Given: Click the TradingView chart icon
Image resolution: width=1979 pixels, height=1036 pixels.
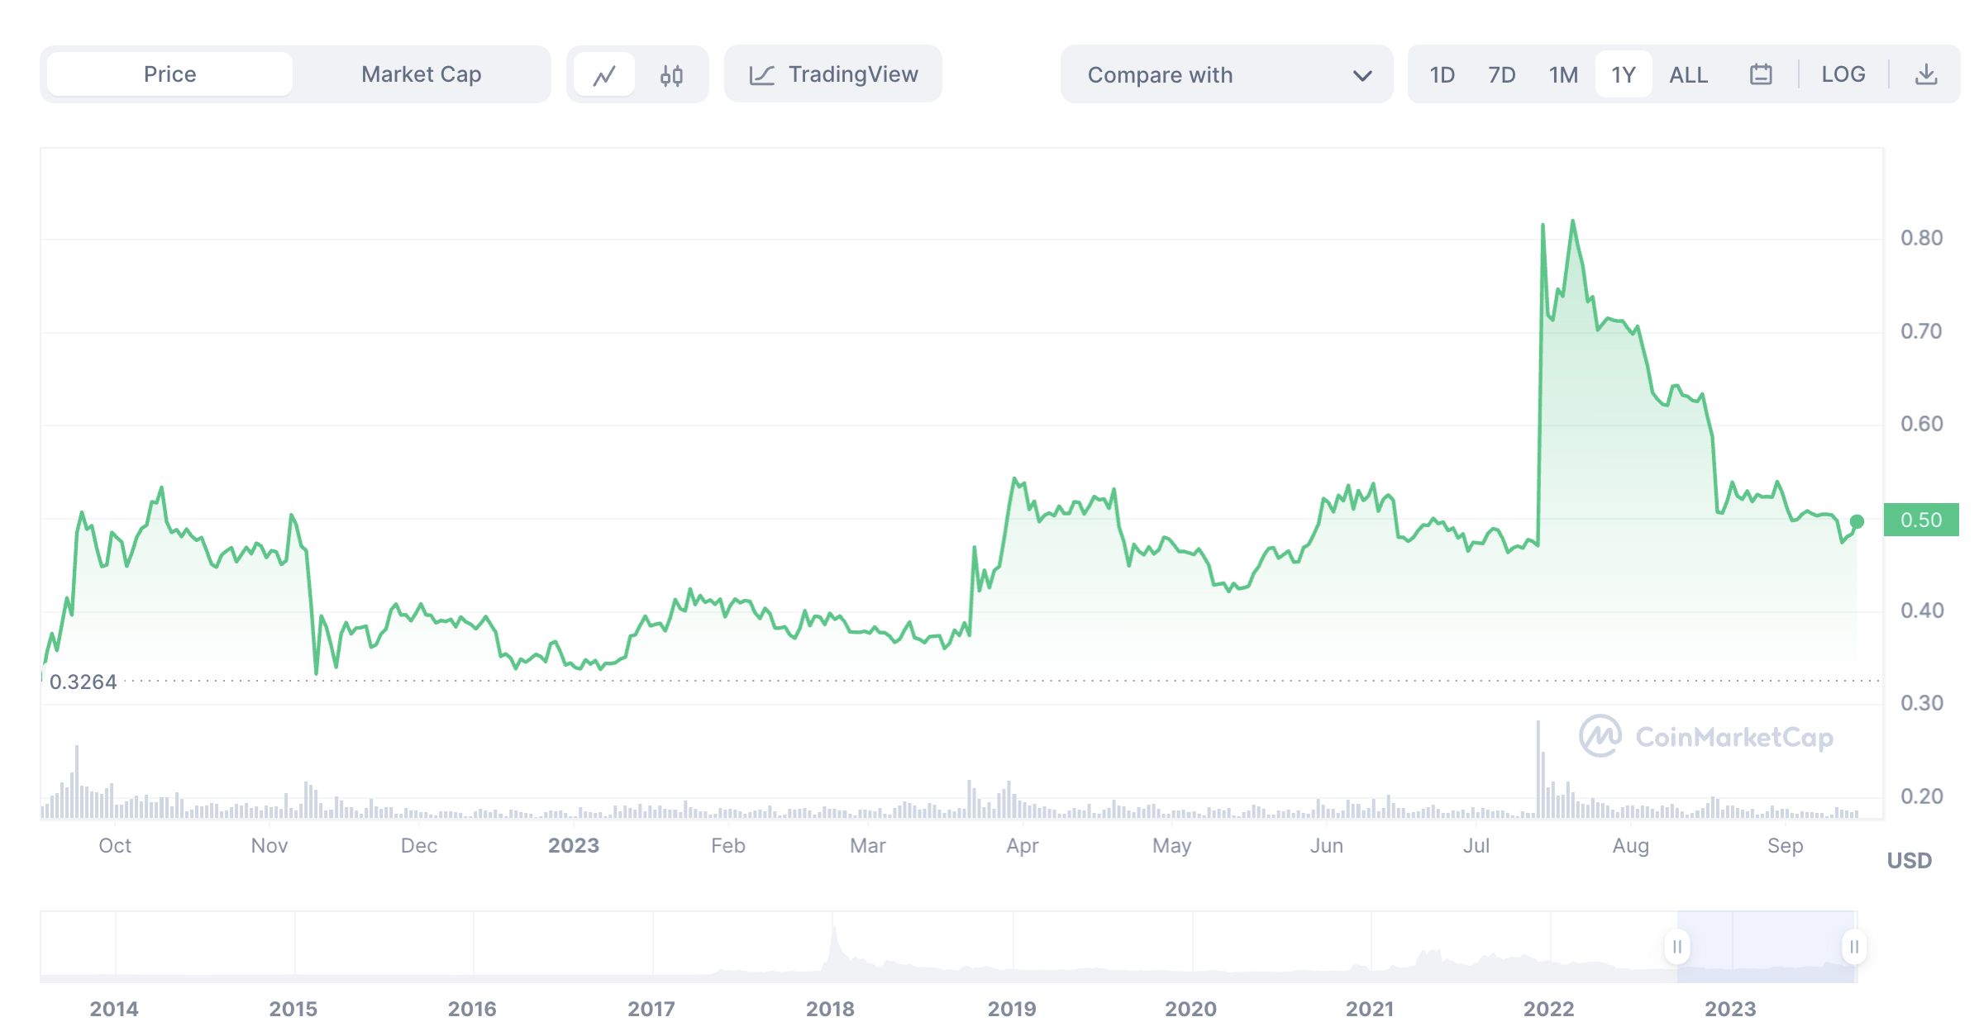Looking at the screenshot, I should [761, 75].
